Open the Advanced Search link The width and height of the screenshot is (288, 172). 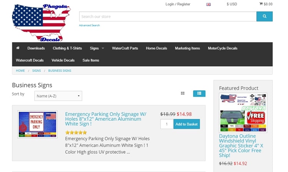pos(89,25)
